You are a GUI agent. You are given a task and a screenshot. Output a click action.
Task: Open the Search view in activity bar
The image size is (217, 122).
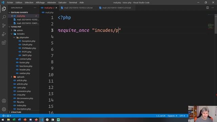coord(4,17)
